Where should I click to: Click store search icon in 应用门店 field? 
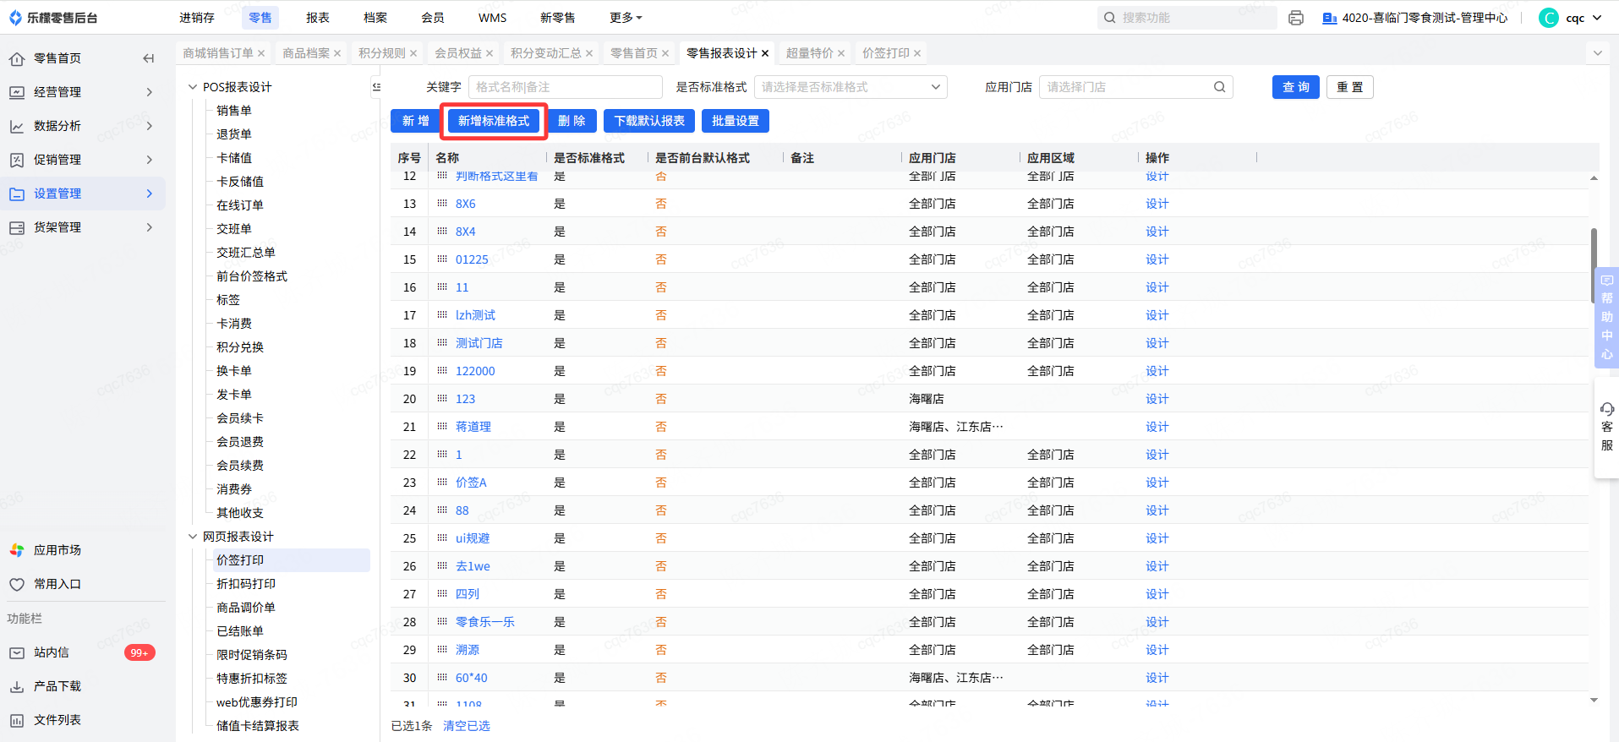[x=1219, y=87]
